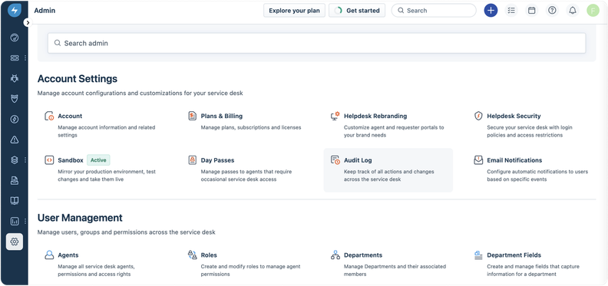Click the Helpdesk Security shield icon
Screen dimensions: 608x286
click(478, 116)
